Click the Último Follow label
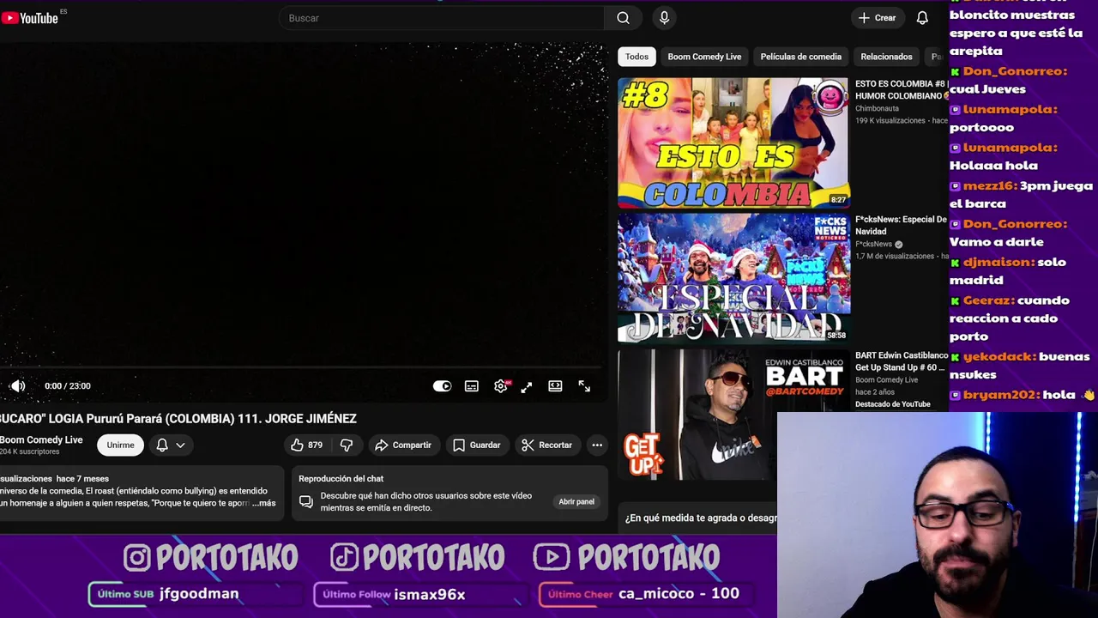 [357, 594]
